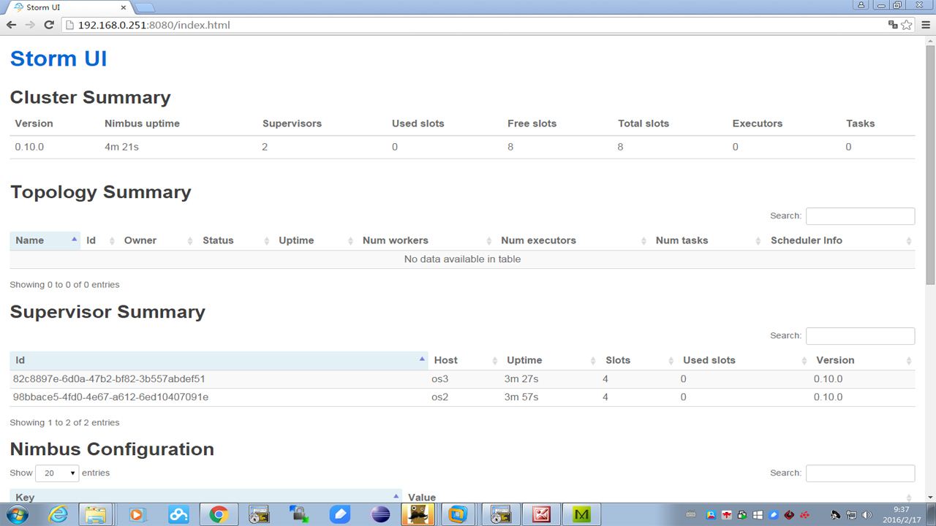Click the browser Back arrow
The image size is (936, 526).
pyautogui.click(x=11, y=25)
